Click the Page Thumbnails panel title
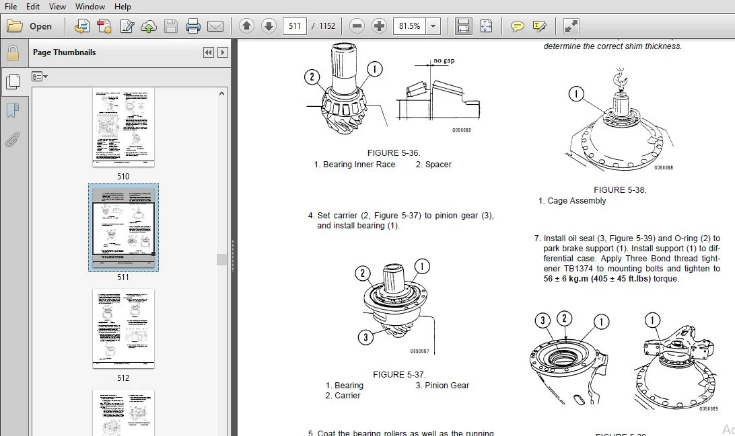735x436 pixels. 64,52
